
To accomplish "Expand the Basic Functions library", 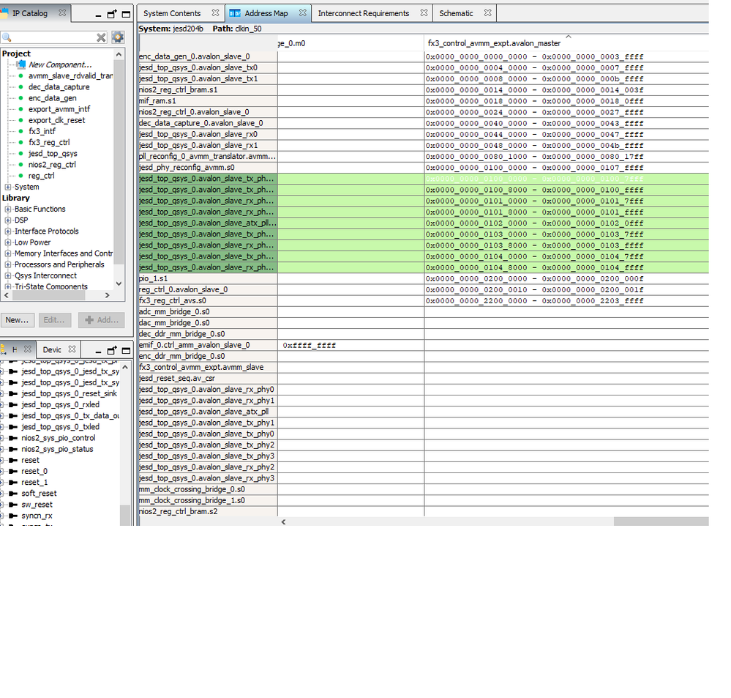I will (8, 209).
